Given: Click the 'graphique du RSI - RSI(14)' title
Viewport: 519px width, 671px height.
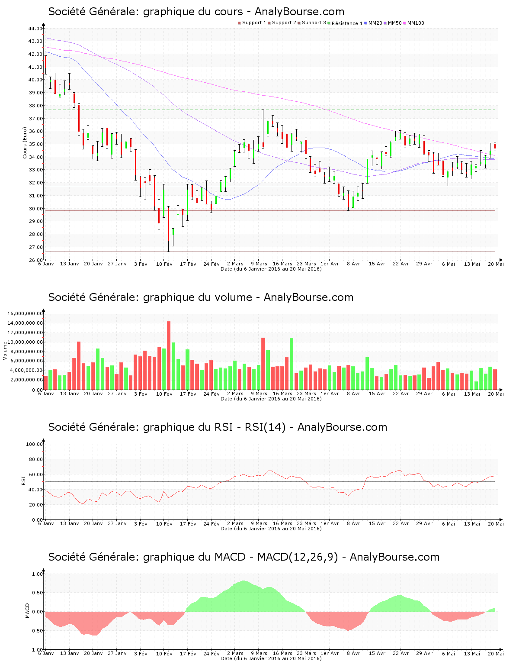Looking at the screenshot, I should coord(218,427).
